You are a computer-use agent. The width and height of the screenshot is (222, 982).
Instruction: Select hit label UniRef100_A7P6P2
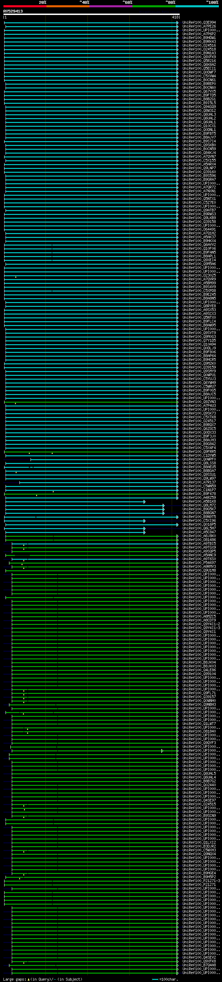coord(199,34)
